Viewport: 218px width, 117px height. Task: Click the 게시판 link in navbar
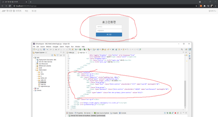point(34,11)
